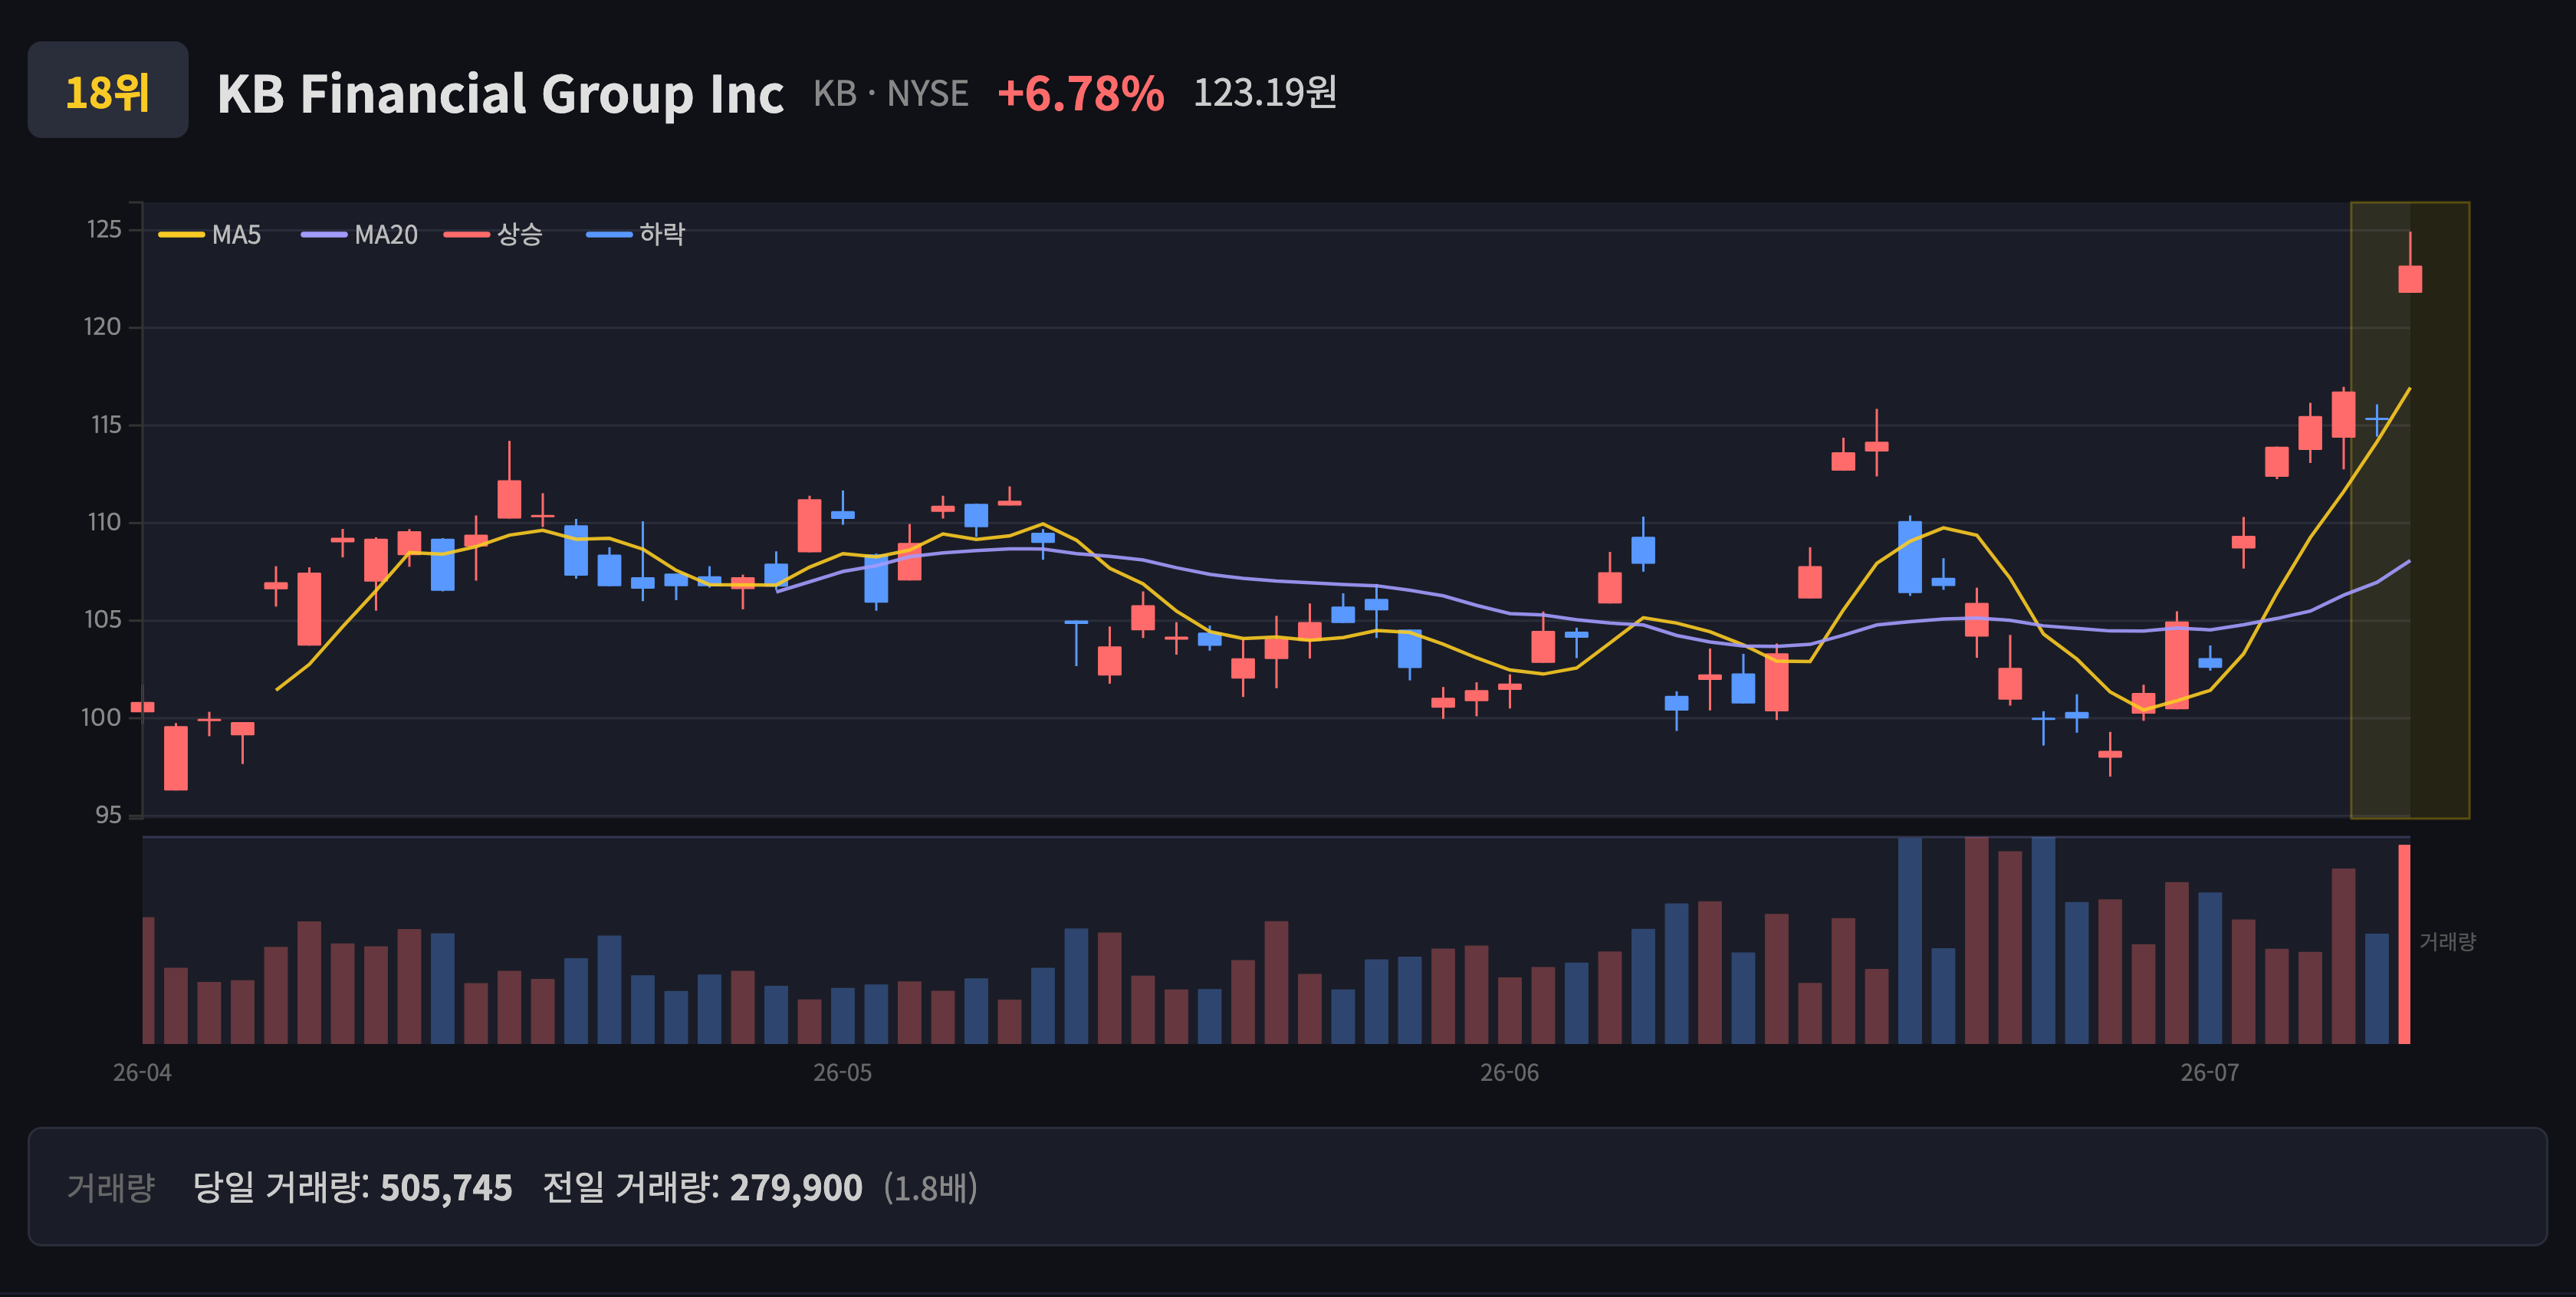Click the 125 price axis label
Viewport: 2576px width, 1297px height.
click(104, 230)
